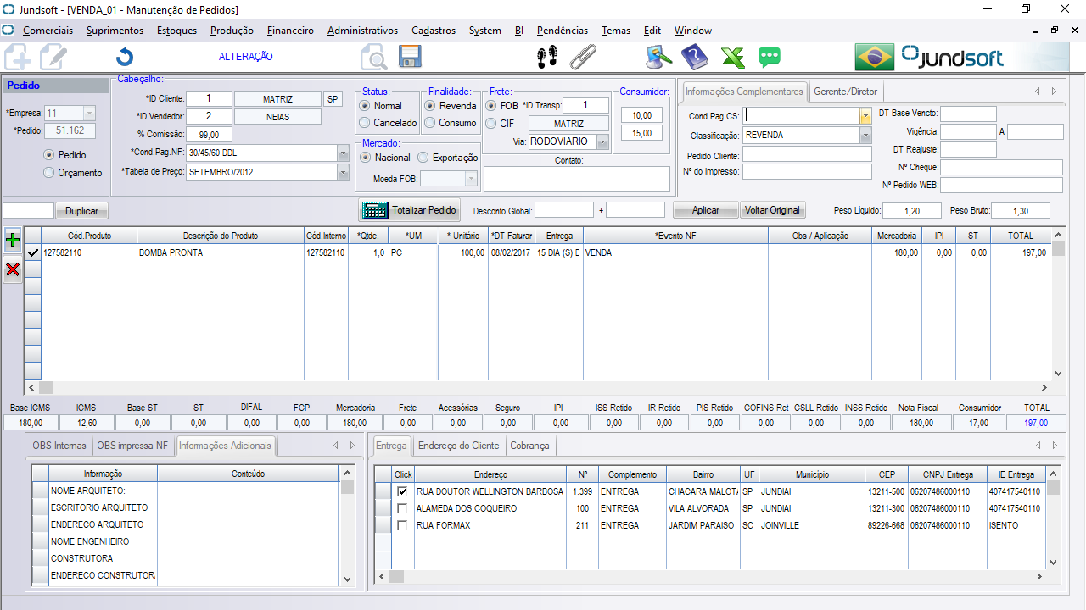Viewport: 1086px width, 610px height.
Task: Select Consumo finalidade option
Action: (431, 123)
